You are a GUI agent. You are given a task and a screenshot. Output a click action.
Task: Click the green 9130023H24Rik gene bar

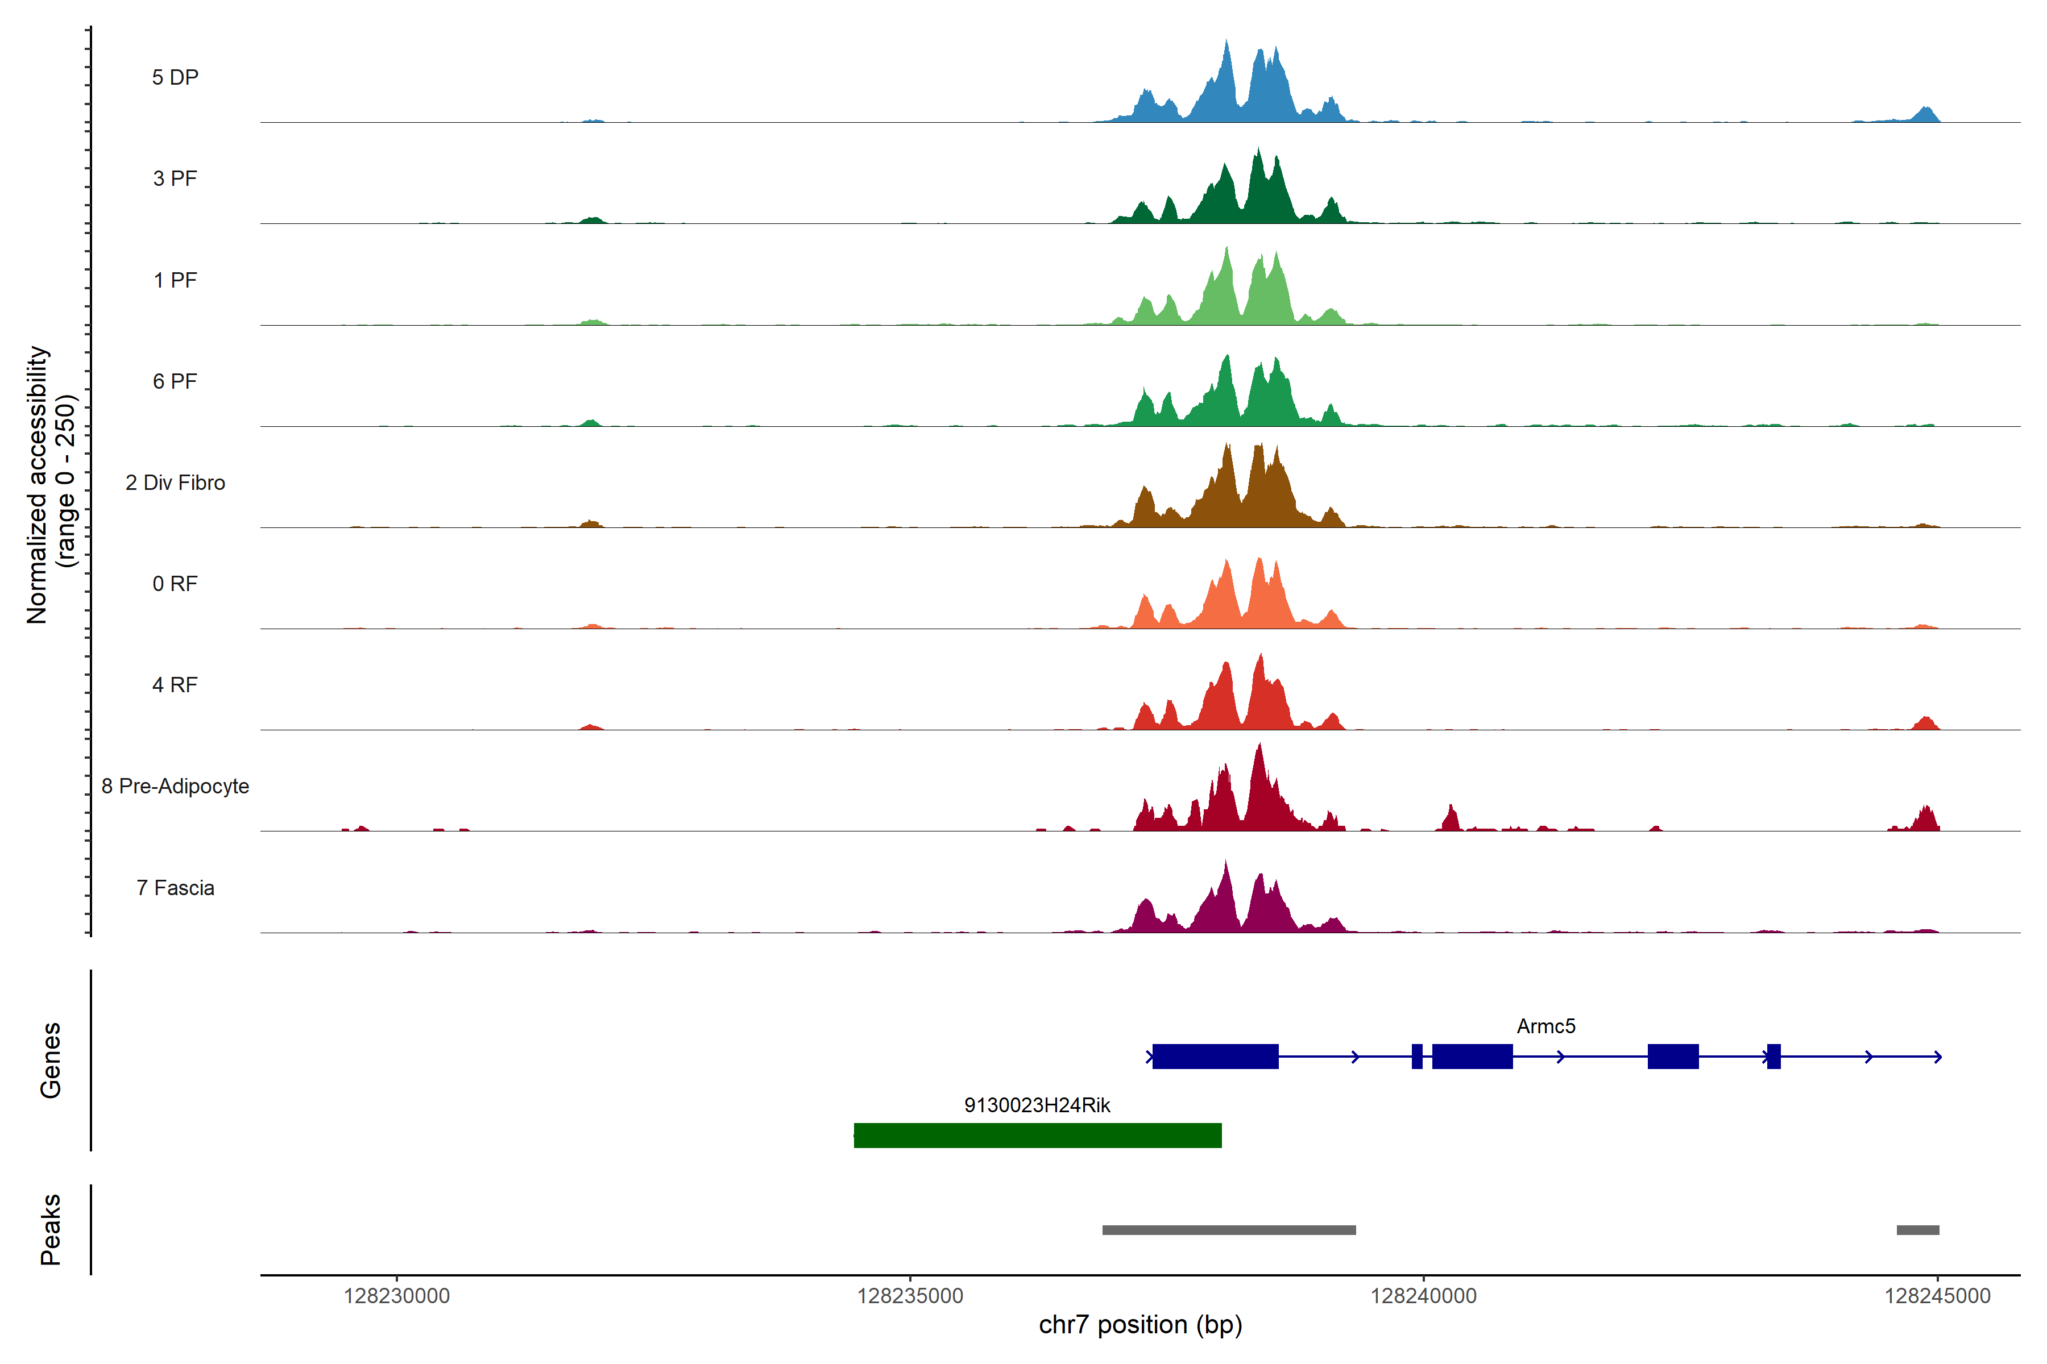(x=1037, y=1135)
